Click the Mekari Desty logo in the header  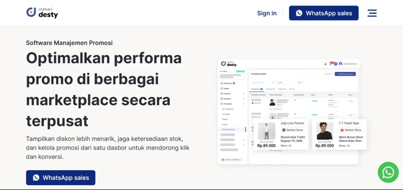[42, 13]
